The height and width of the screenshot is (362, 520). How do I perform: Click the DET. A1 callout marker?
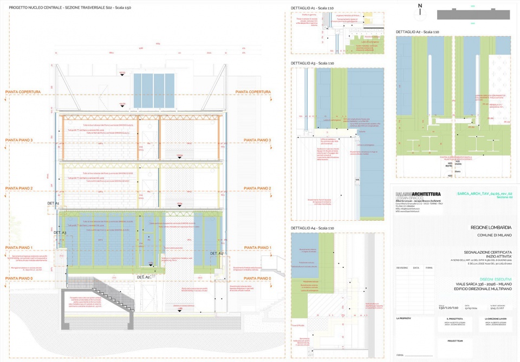tap(53, 203)
